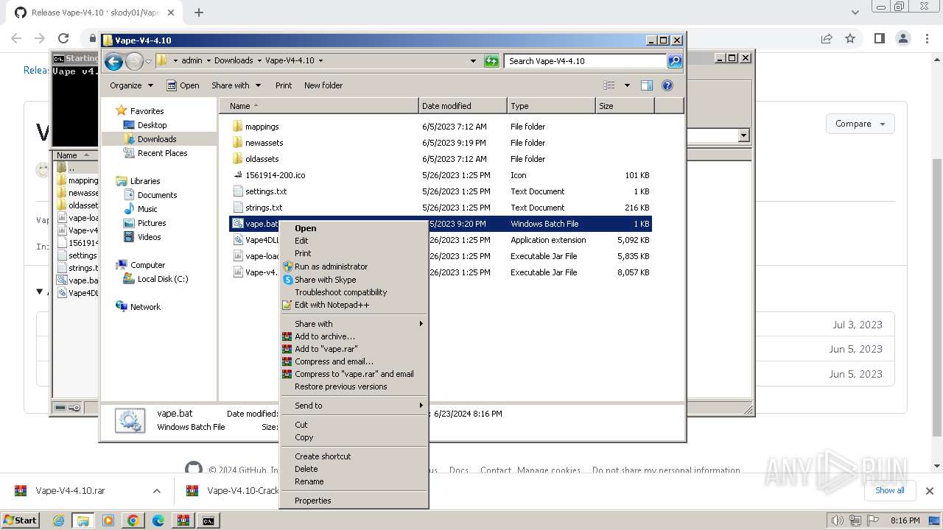Reload the Chrome page
This screenshot has width=943, height=530.
coord(63,38)
